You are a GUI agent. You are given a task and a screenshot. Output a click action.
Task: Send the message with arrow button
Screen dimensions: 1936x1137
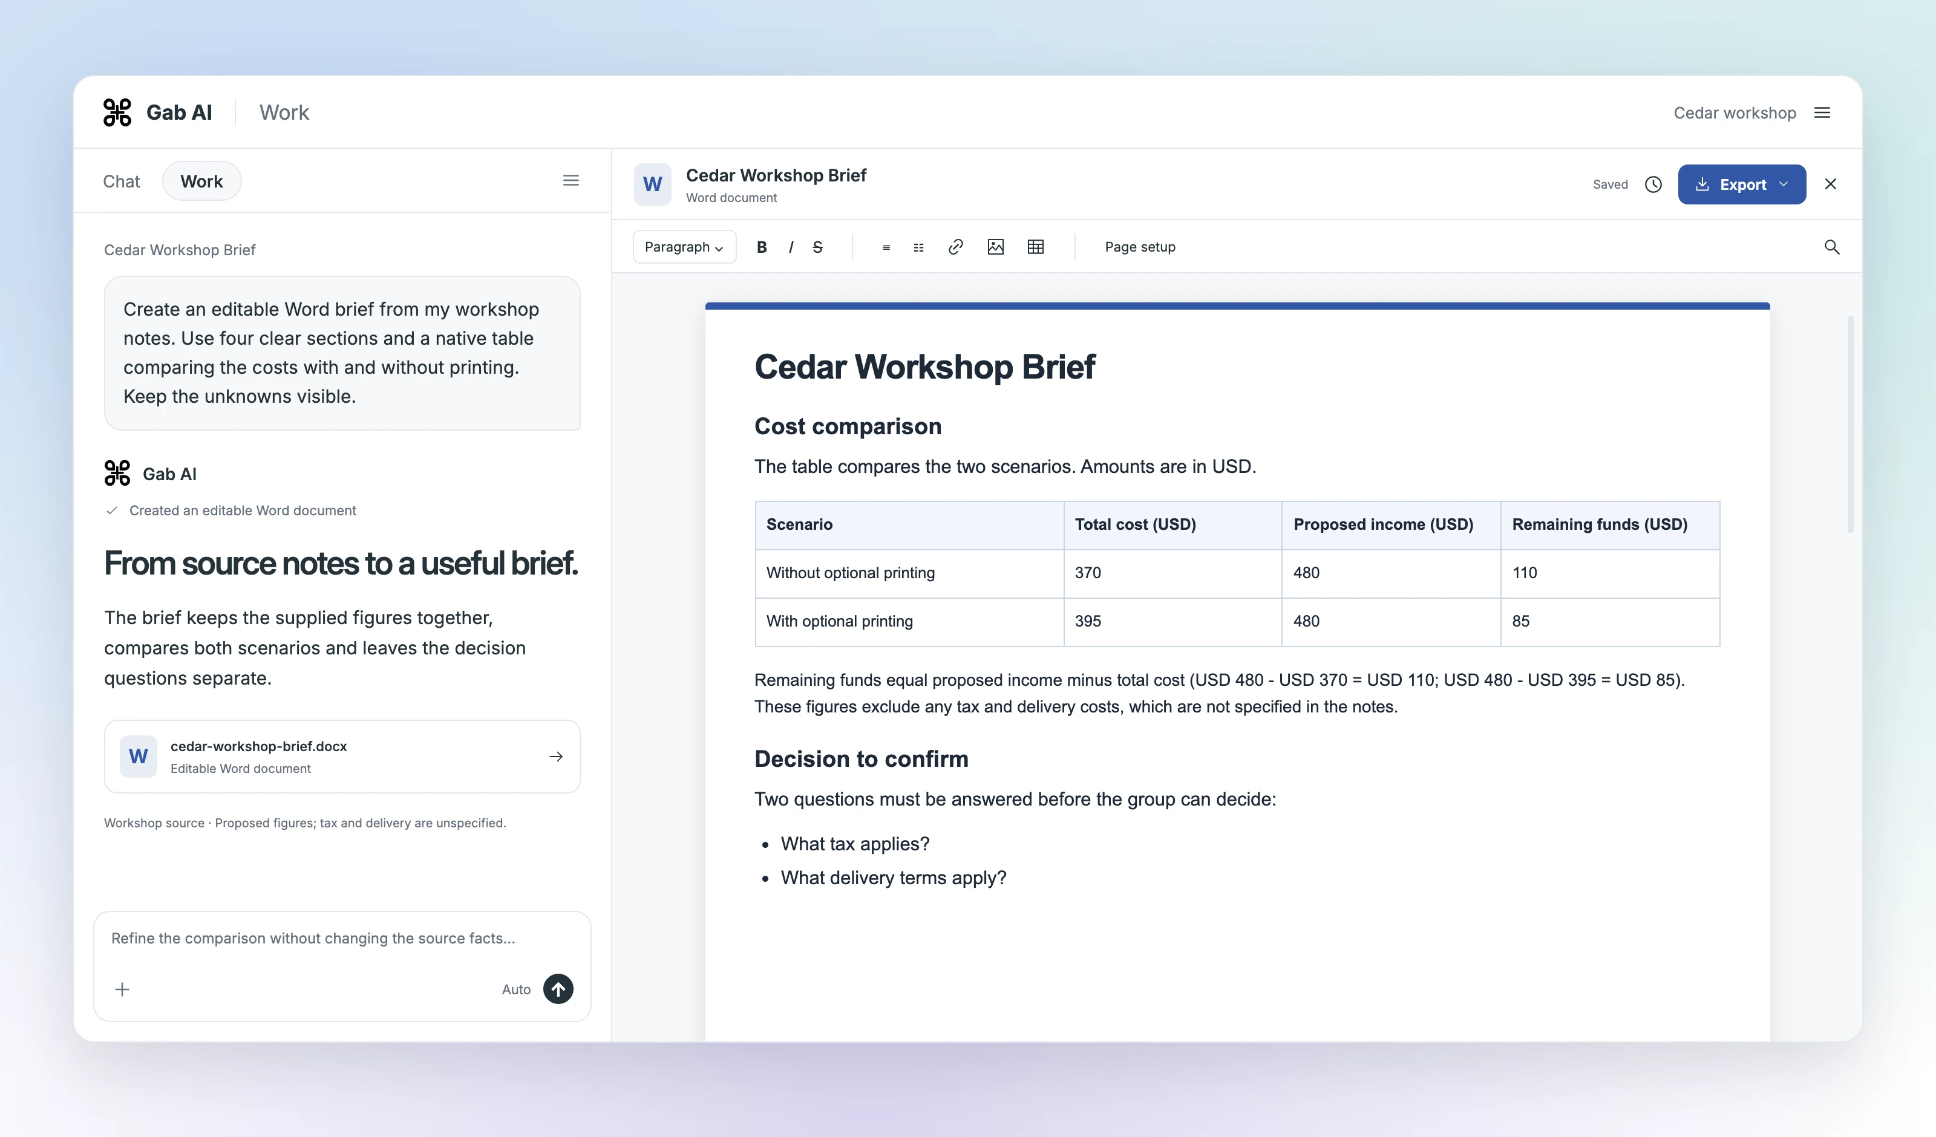[x=558, y=989]
